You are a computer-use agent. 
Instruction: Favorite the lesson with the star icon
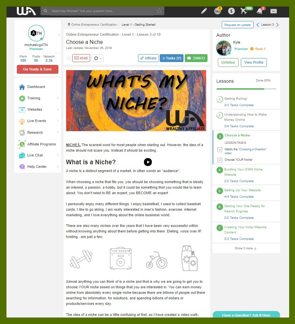(x=69, y=58)
